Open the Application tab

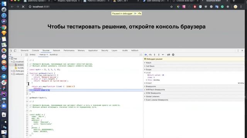click(x=93, y=51)
